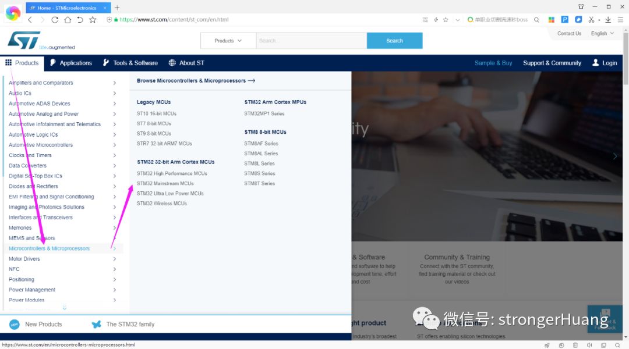Click the magnifier icon in browser search box
The width and height of the screenshot is (629, 349).
(536, 20)
